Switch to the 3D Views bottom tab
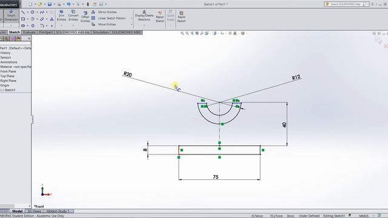388x218 pixels. [x=35, y=211]
